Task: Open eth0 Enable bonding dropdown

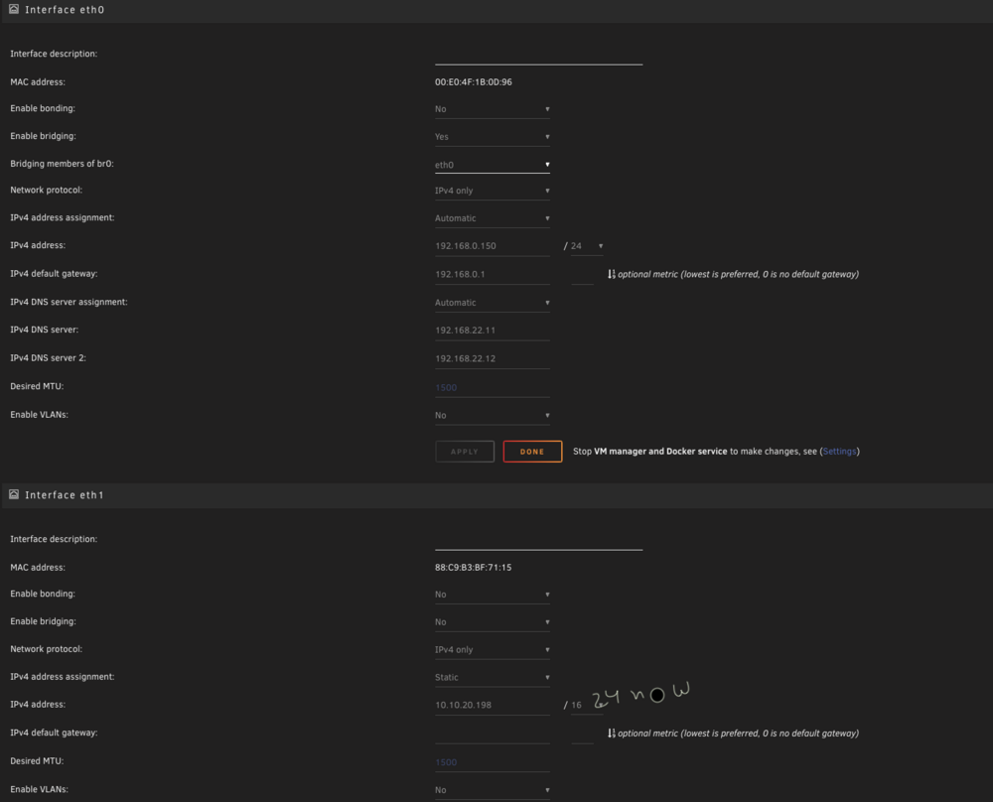Action: 493,109
